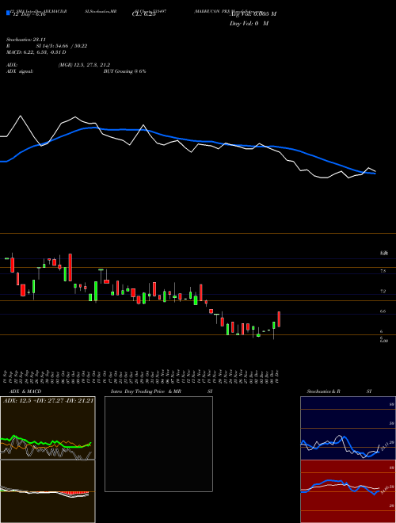The height and width of the screenshot is (523, 396).
Task: Click the last red candlestick on the chart
Action: pos(279,319)
